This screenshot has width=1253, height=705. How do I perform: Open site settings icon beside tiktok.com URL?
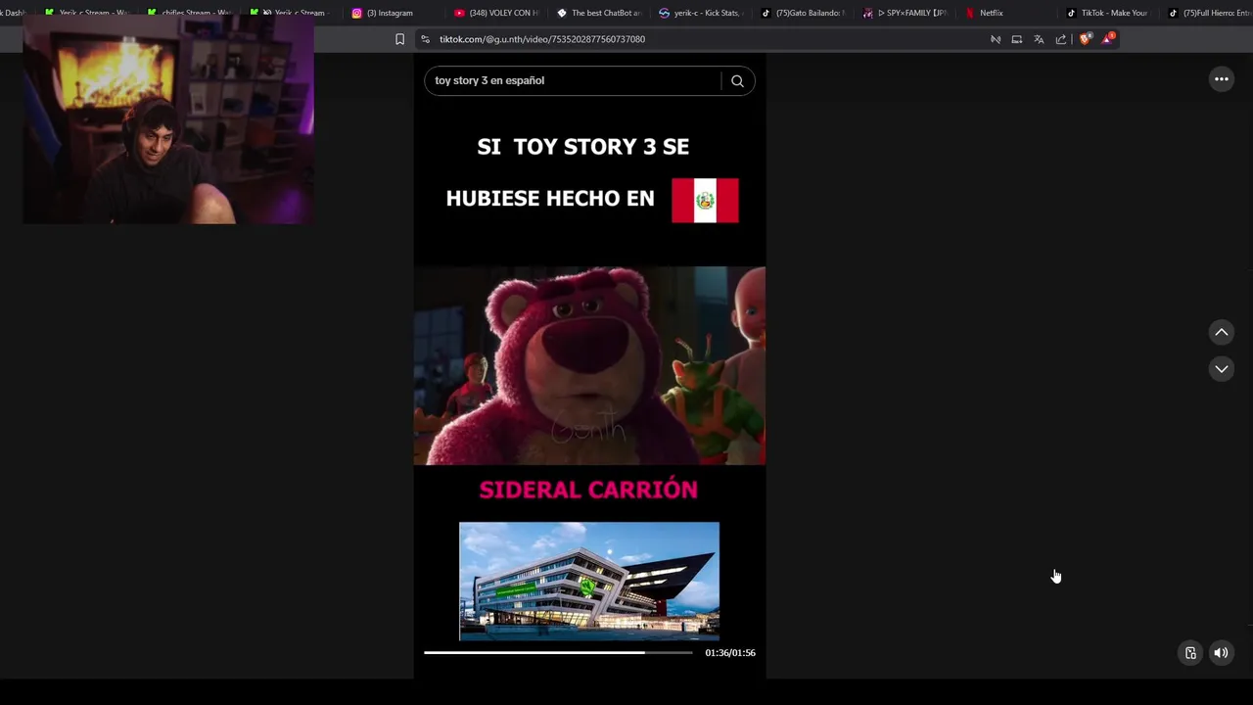pyautogui.click(x=425, y=39)
